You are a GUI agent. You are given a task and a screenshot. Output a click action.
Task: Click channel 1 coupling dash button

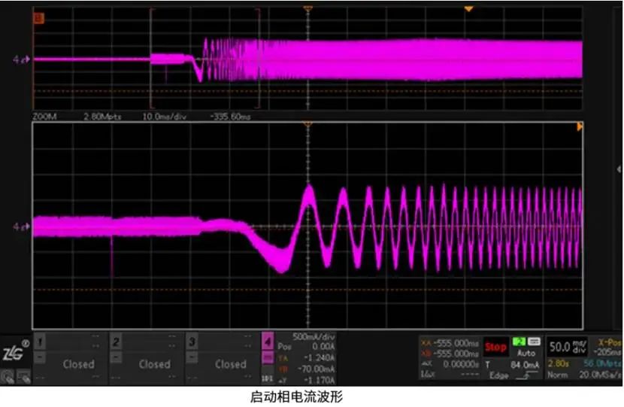(x=39, y=357)
